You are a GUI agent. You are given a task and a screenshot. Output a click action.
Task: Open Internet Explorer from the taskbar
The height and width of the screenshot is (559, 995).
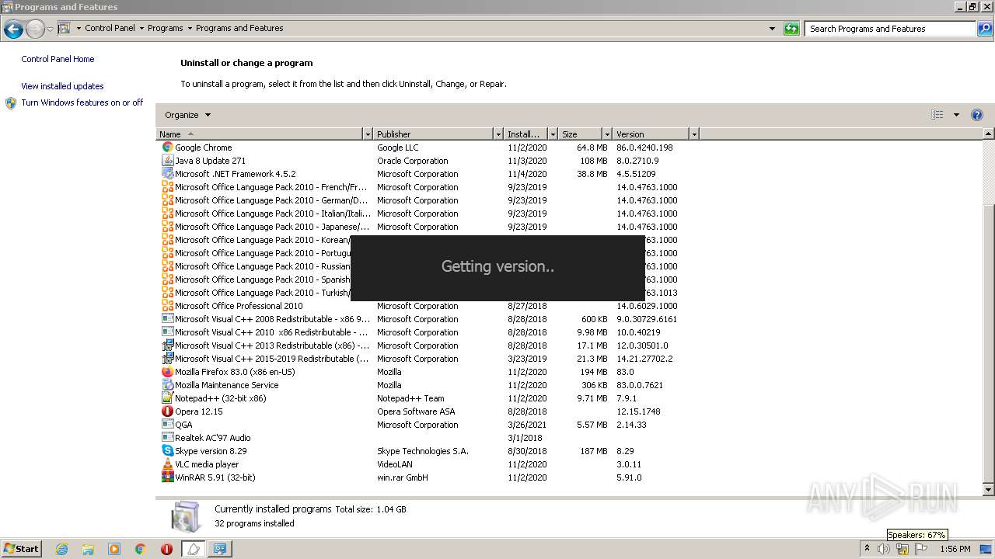point(61,549)
